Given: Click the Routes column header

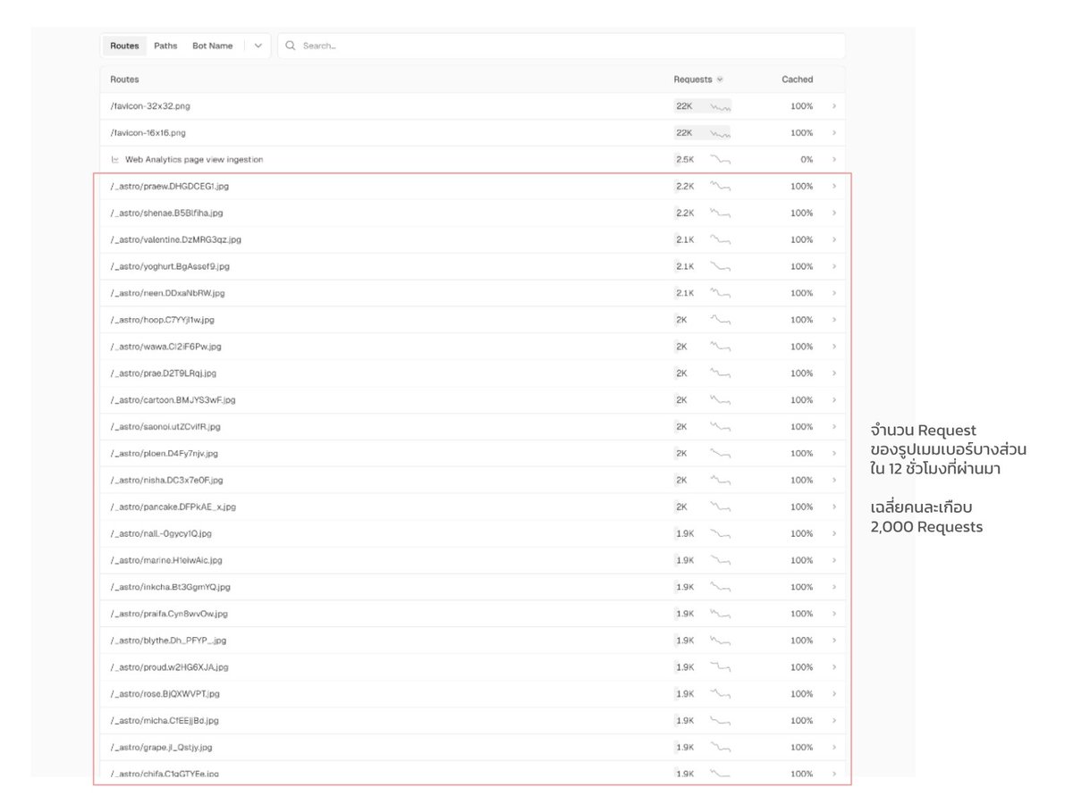Looking at the screenshot, I should (124, 80).
